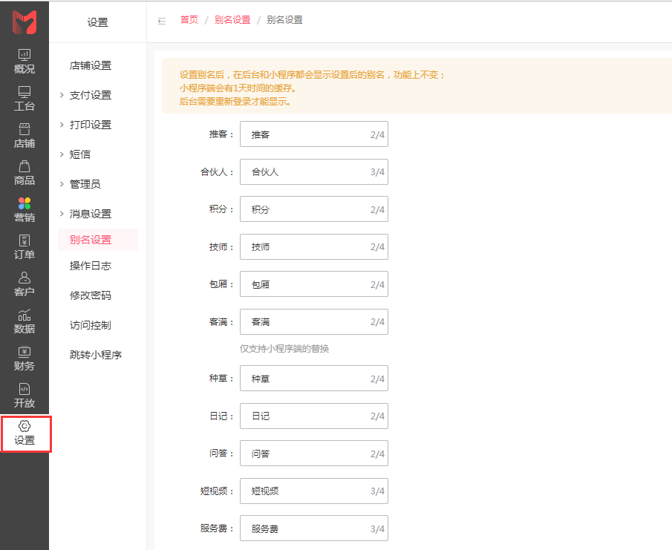Click the orange notice about alias caching
This screenshot has height=550, width=672.
[x=417, y=86]
